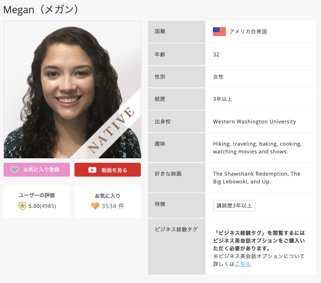Click the 3534 件 favorites count
Viewport: 321px width, 283px height.
(x=112, y=206)
